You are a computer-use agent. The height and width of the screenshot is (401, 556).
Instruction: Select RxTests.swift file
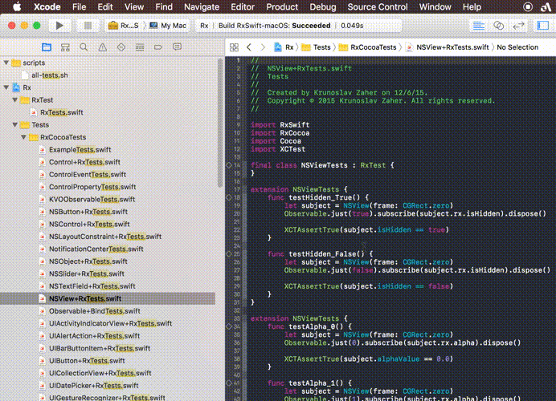[61, 112]
